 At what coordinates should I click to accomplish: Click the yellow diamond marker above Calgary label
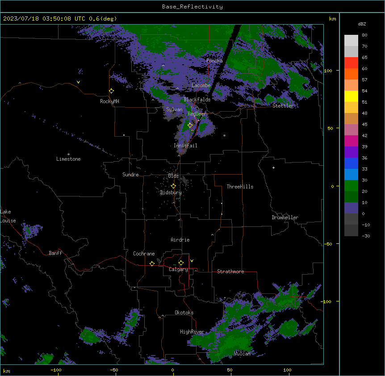point(181,263)
